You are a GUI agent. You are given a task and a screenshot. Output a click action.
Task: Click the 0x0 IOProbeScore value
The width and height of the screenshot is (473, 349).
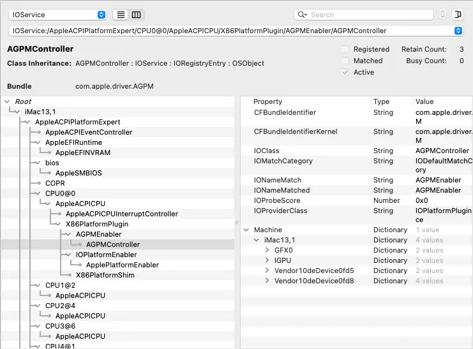coord(422,200)
